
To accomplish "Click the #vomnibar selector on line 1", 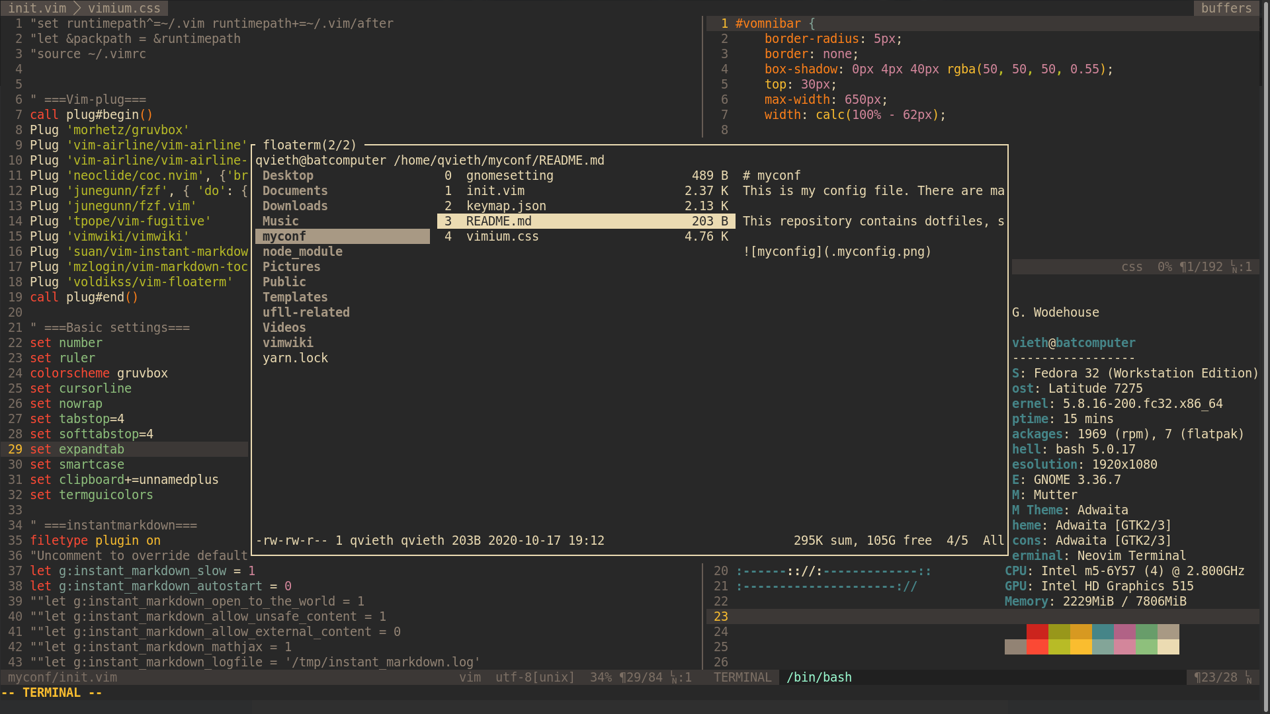I will [x=767, y=23].
